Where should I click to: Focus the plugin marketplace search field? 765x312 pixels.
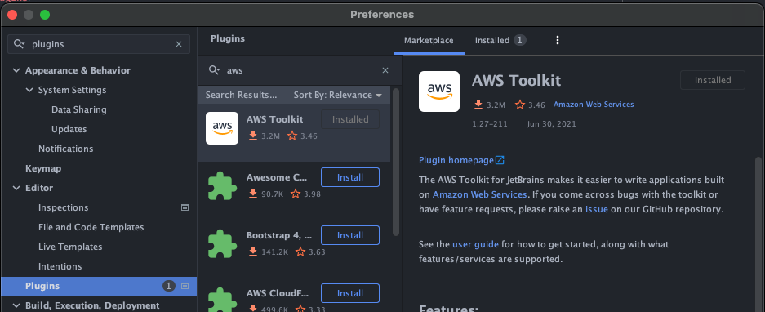[x=299, y=70]
